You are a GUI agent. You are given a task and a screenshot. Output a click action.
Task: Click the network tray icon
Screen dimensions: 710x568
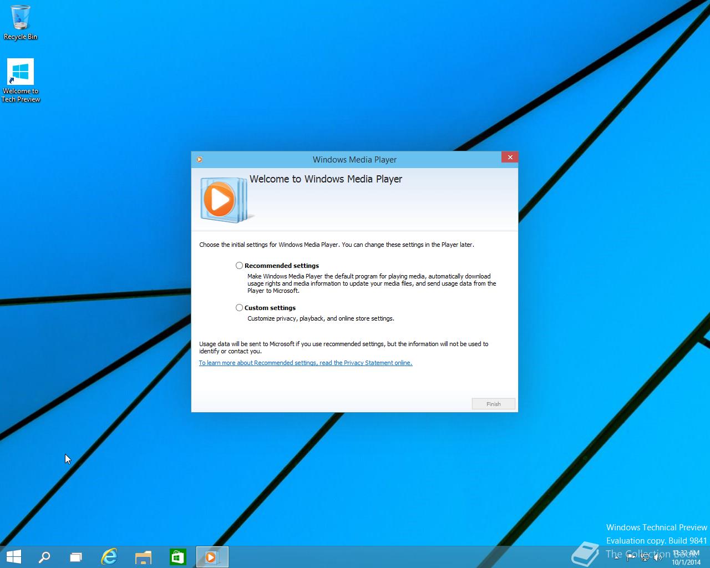[645, 557]
